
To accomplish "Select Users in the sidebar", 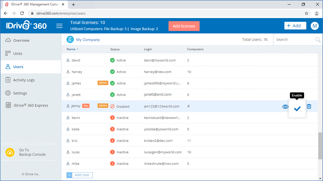I will (x=31, y=67).
